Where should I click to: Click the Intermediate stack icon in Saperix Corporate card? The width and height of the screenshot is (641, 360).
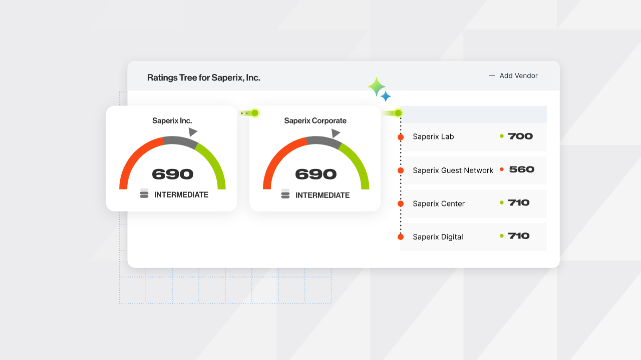(x=285, y=194)
